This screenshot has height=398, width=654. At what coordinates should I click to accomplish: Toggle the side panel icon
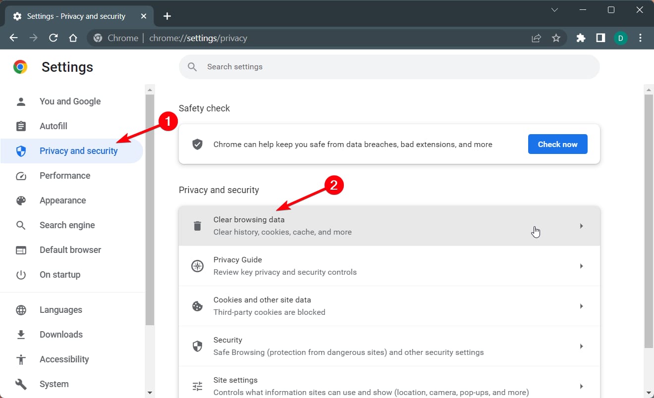click(600, 38)
